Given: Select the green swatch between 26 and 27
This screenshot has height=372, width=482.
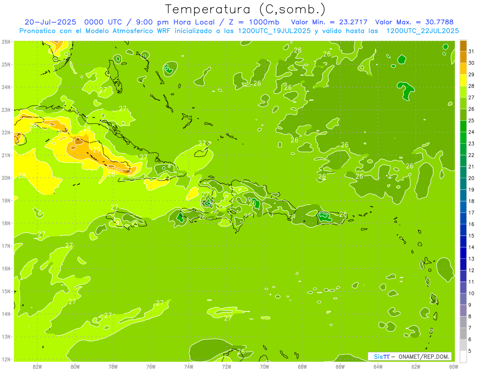Looking at the screenshot, I should pos(463,103).
